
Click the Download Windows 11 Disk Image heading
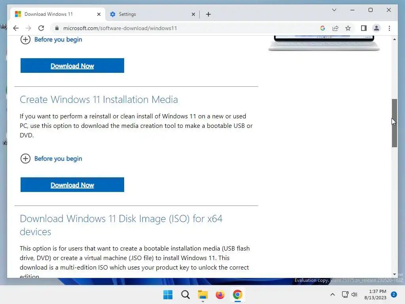pos(121,225)
